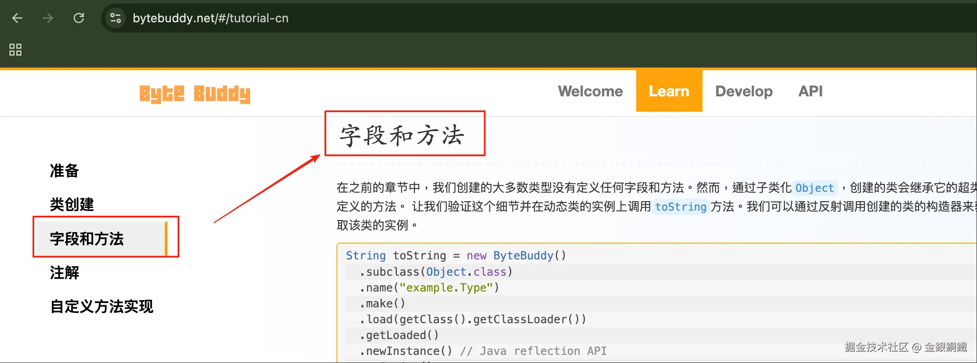Open the 类创建 sidebar section
Image resolution: width=977 pixels, height=363 pixels.
click(72, 204)
